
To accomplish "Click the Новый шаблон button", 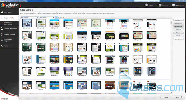I will tap(178, 20).
